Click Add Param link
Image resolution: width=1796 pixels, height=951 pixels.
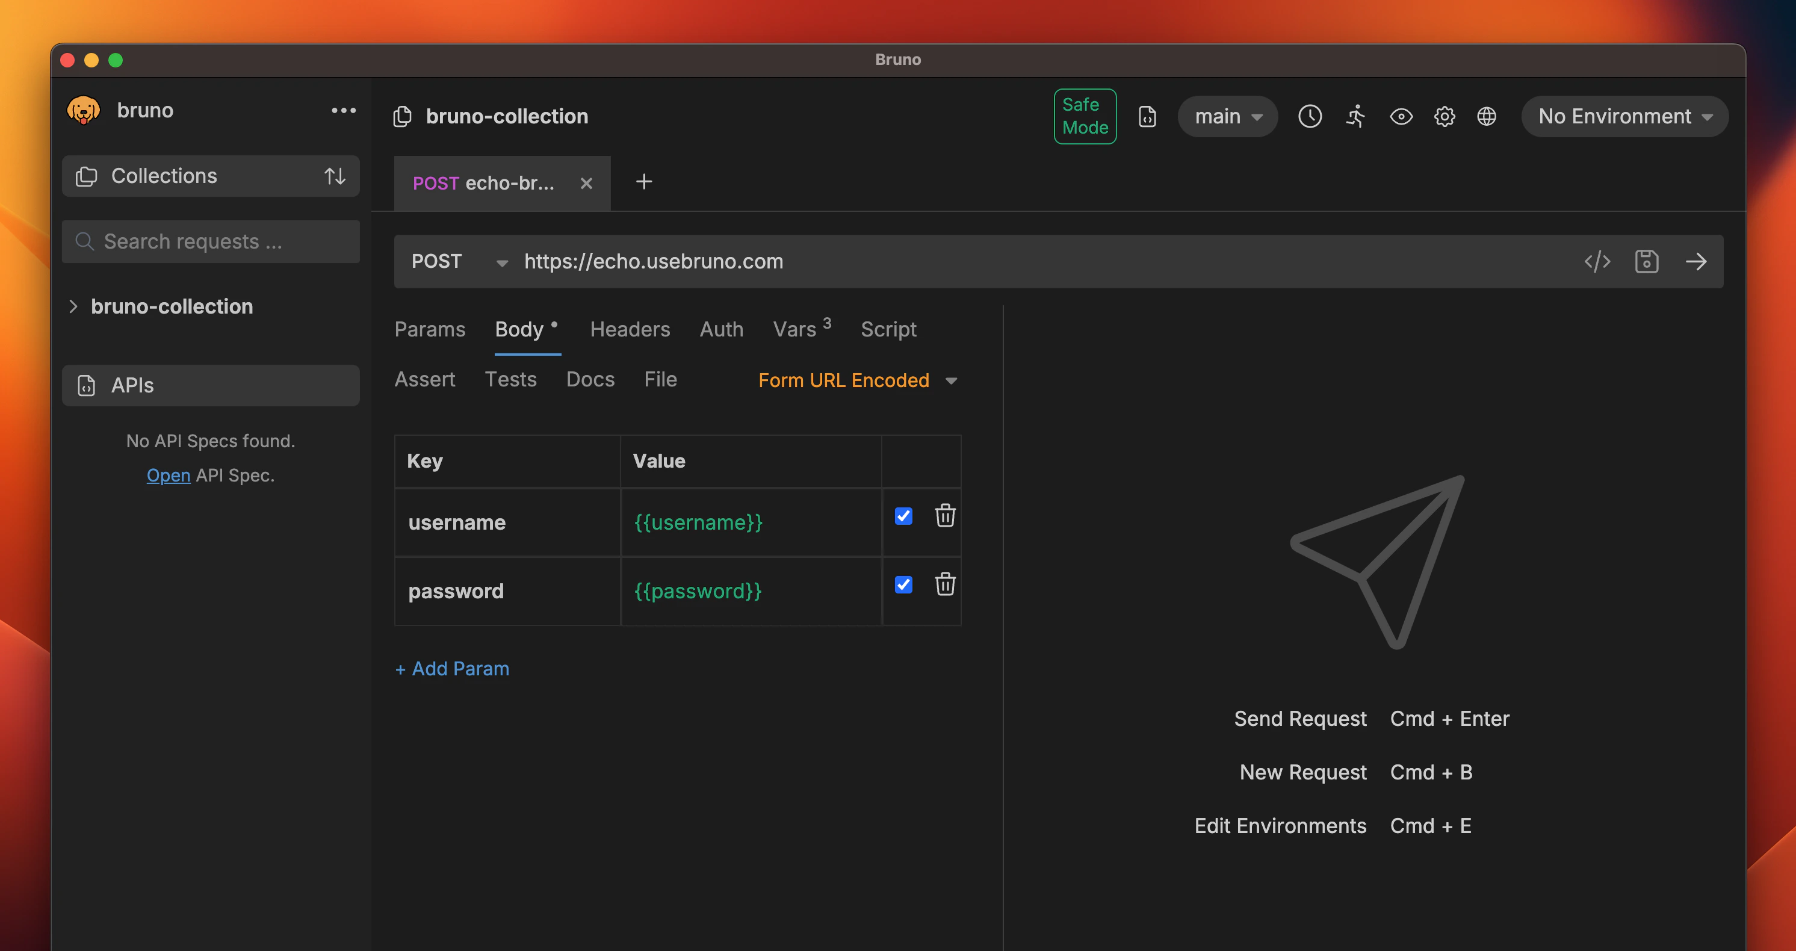pos(452,668)
